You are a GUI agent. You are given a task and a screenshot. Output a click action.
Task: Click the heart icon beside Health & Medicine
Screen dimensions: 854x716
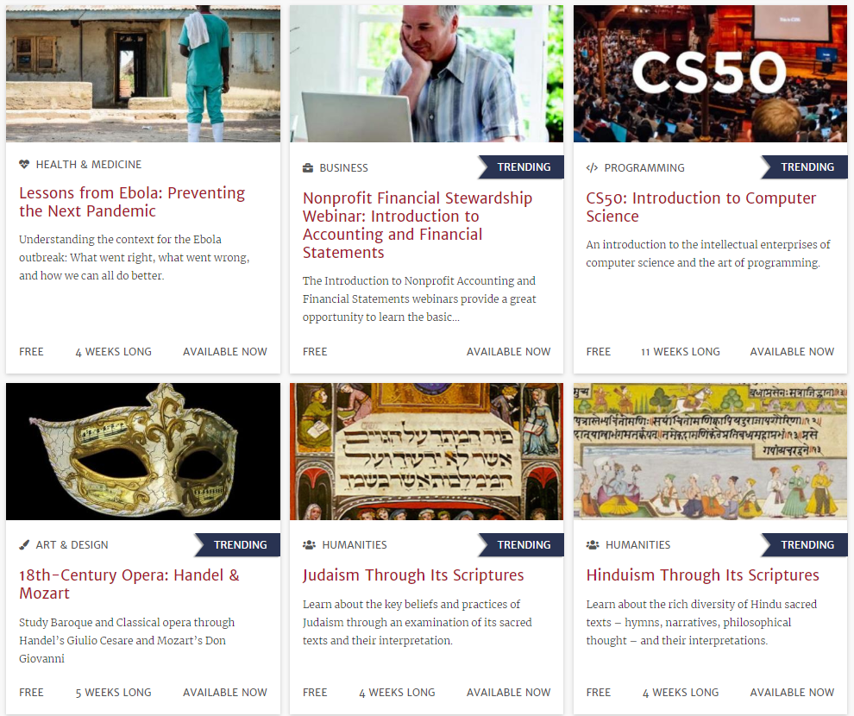pos(24,164)
